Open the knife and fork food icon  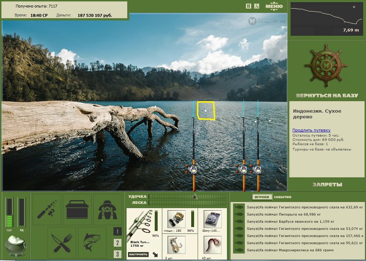pyautogui.click(x=62, y=243)
